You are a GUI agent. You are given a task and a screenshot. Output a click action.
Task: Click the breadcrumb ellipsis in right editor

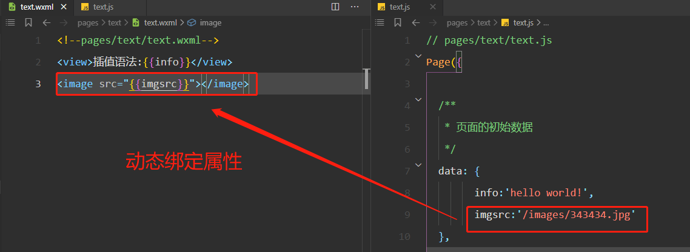point(546,23)
